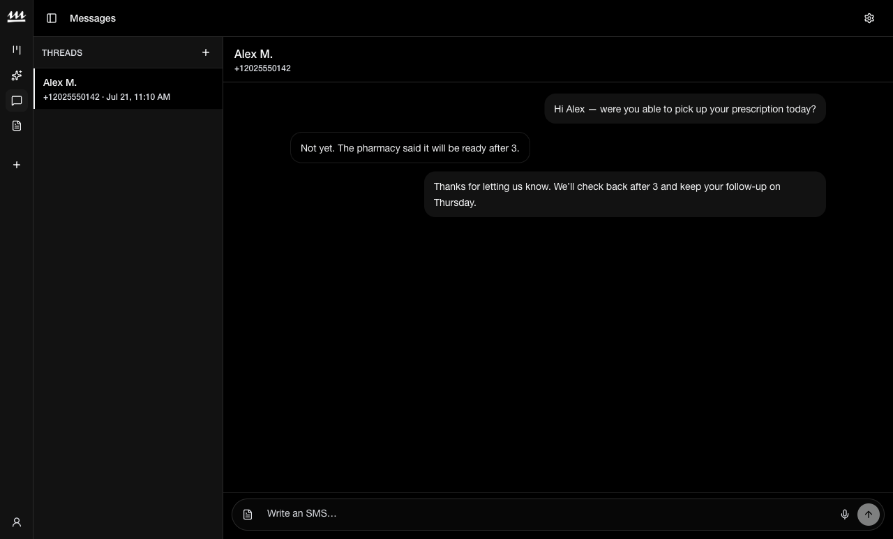Click the Alex M. conversation header name

coord(253,54)
